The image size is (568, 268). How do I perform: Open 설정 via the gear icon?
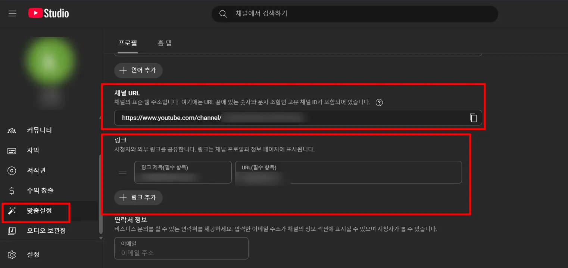[12, 255]
